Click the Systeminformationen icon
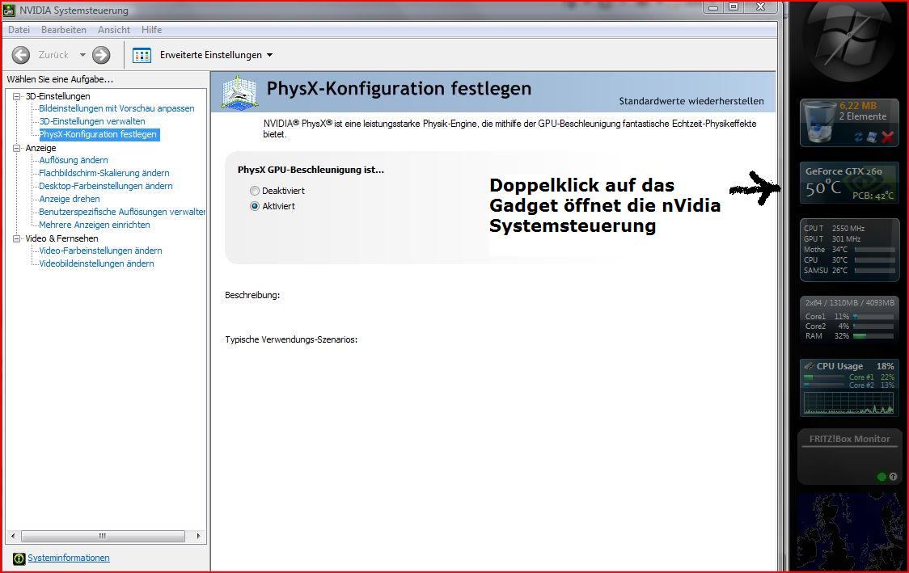The height and width of the screenshot is (573, 909). point(19,558)
